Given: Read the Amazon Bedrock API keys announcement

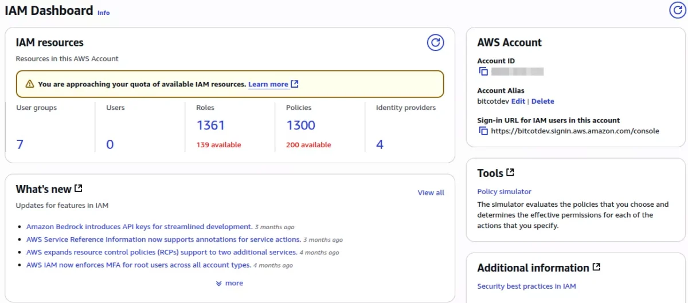Looking at the screenshot, I should (x=139, y=227).
